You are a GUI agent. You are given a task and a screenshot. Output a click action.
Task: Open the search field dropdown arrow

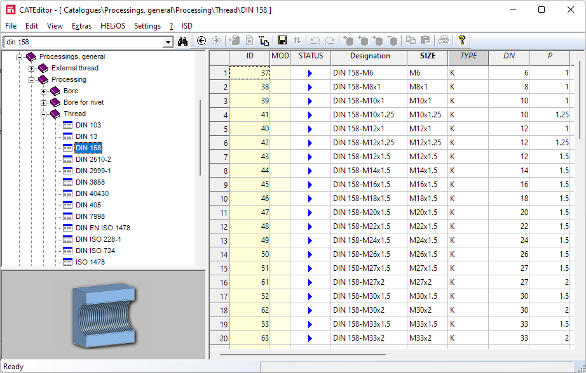tap(168, 42)
